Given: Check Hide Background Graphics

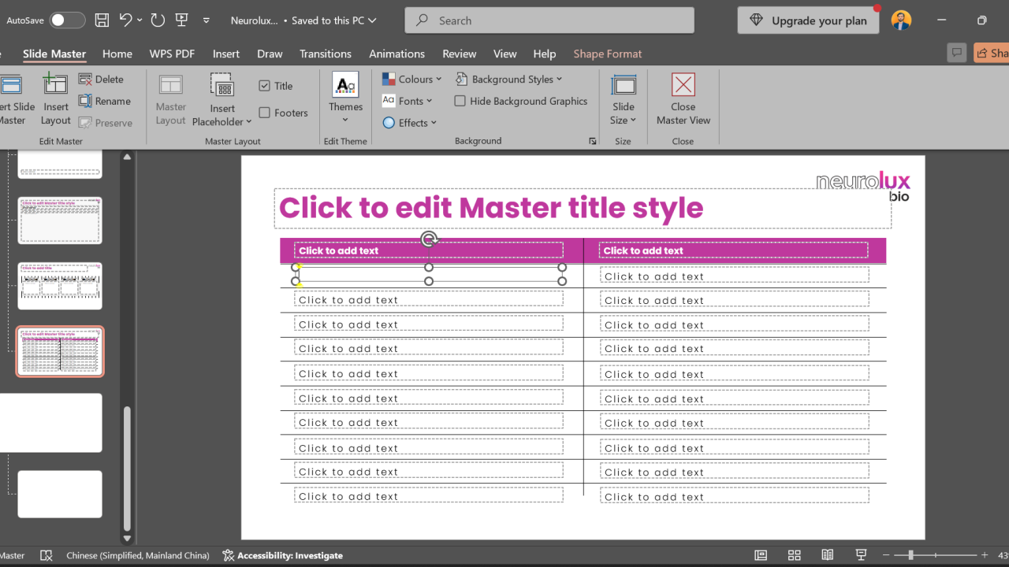Looking at the screenshot, I should click(x=460, y=101).
